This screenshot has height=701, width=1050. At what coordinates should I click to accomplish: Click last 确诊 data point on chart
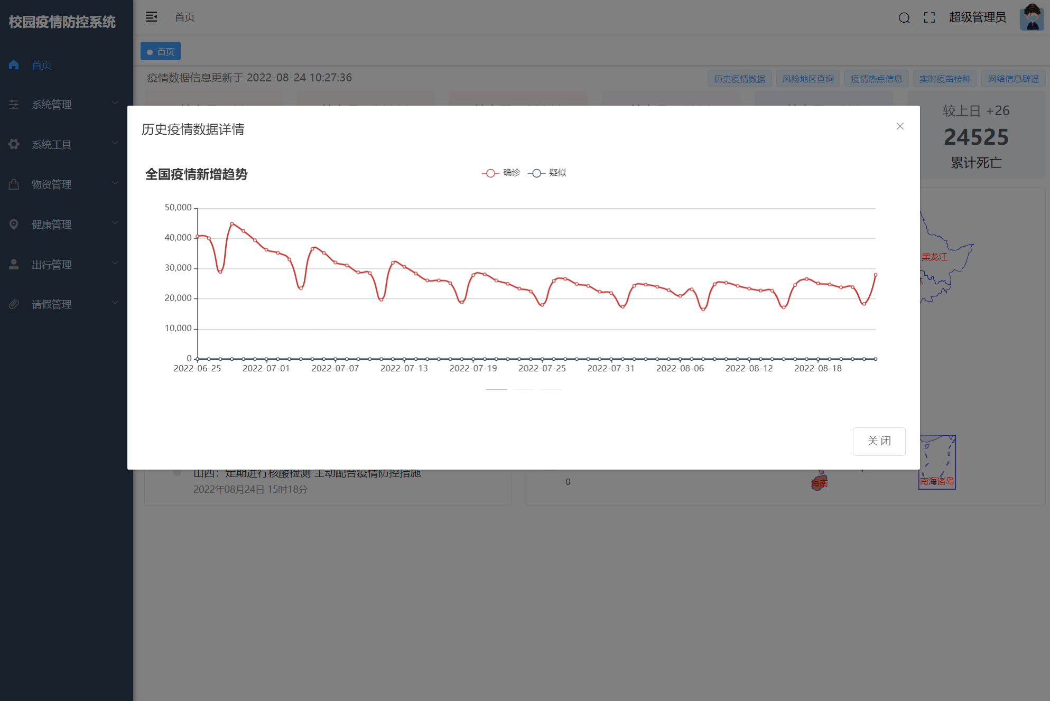pos(875,275)
